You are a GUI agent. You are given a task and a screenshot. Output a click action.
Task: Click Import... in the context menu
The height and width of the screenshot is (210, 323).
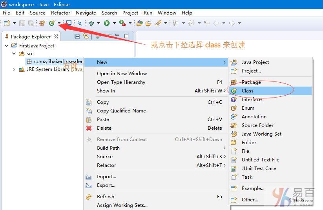[x=156, y=177]
